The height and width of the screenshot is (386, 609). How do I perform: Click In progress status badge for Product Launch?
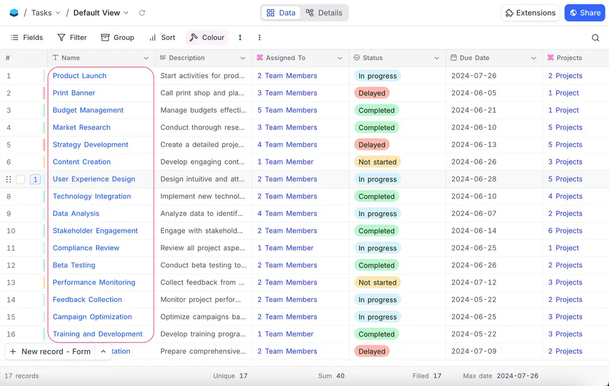tap(377, 76)
